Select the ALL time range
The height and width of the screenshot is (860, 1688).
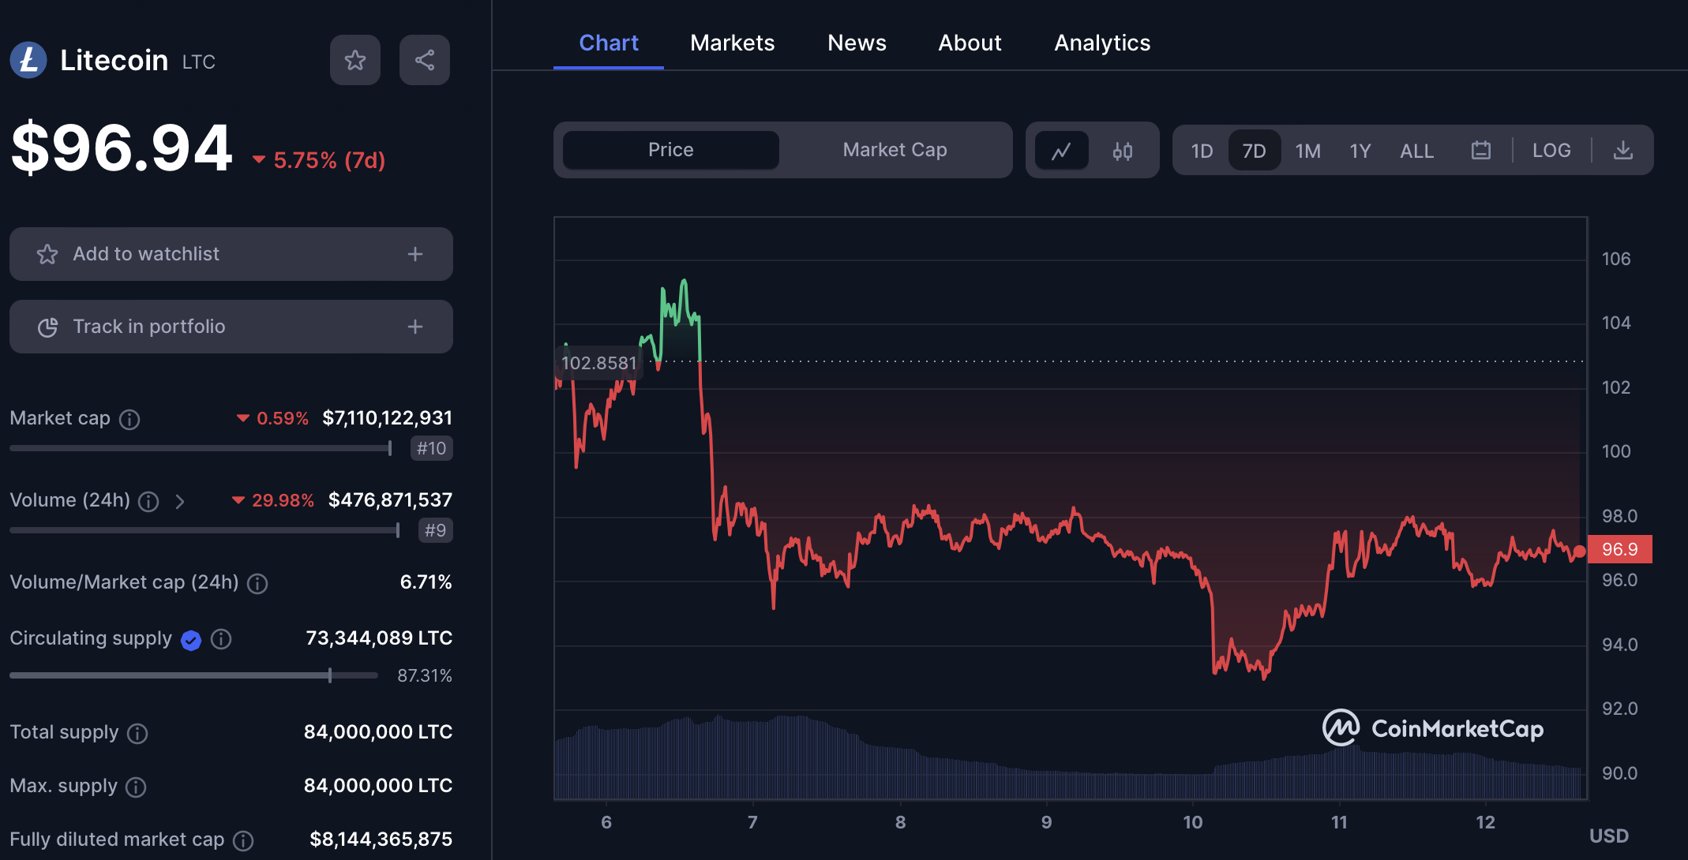click(x=1416, y=150)
